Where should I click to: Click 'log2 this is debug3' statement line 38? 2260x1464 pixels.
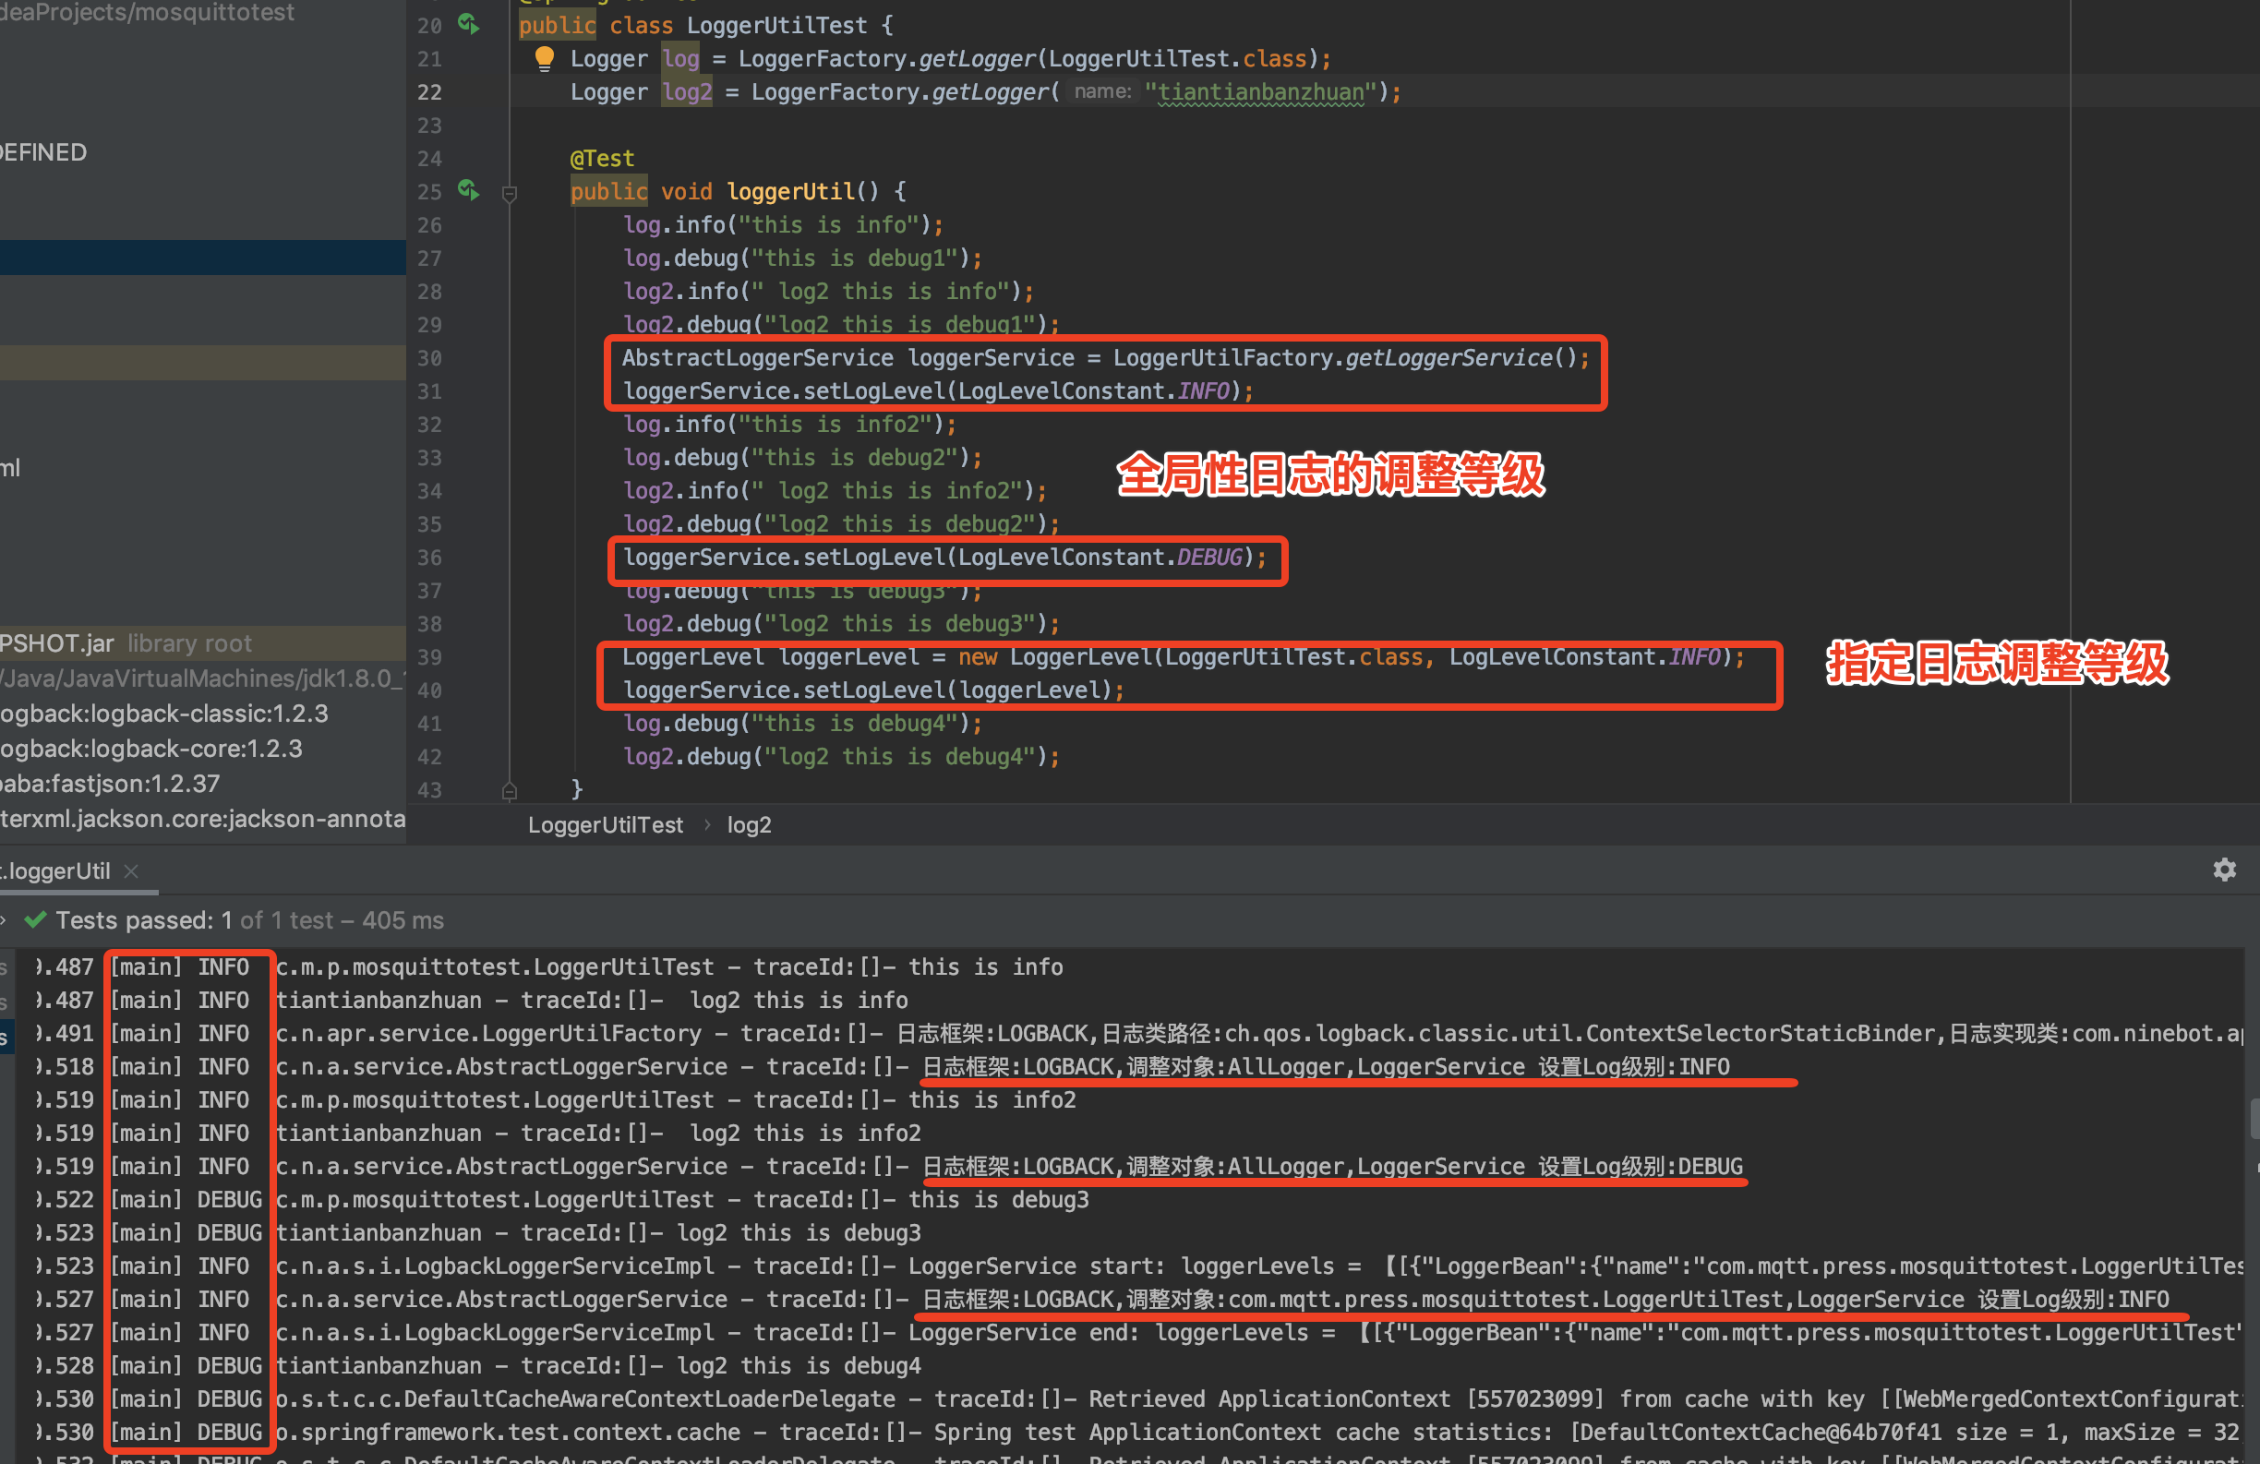pyautogui.click(x=841, y=624)
